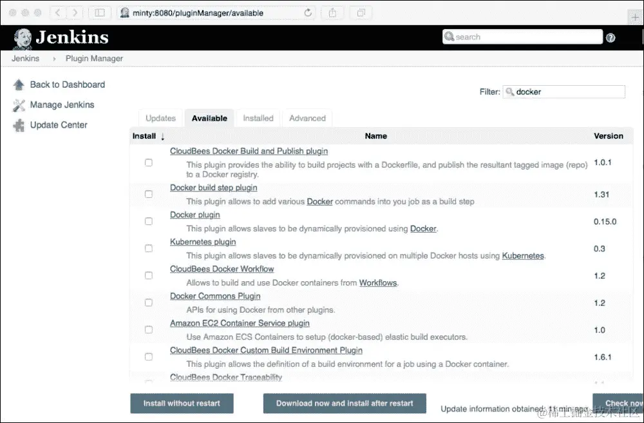
Task: Open Docker build step plugin link
Action: coord(214,188)
